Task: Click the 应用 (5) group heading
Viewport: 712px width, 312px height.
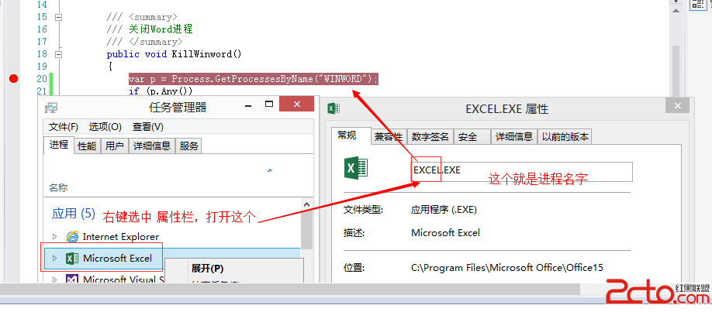Action: (x=74, y=214)
